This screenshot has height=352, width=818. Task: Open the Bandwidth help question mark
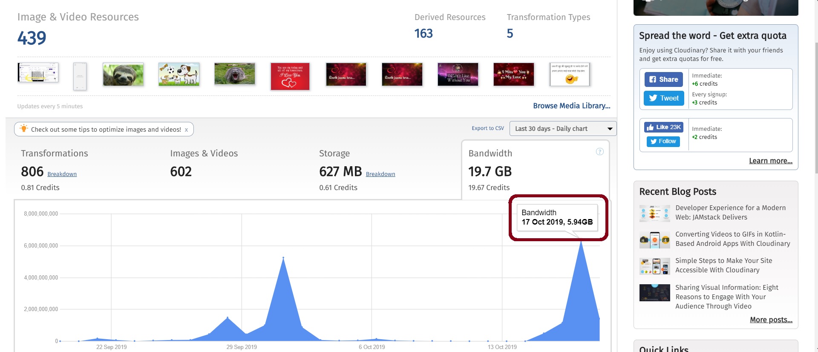[x=599, y=152]
